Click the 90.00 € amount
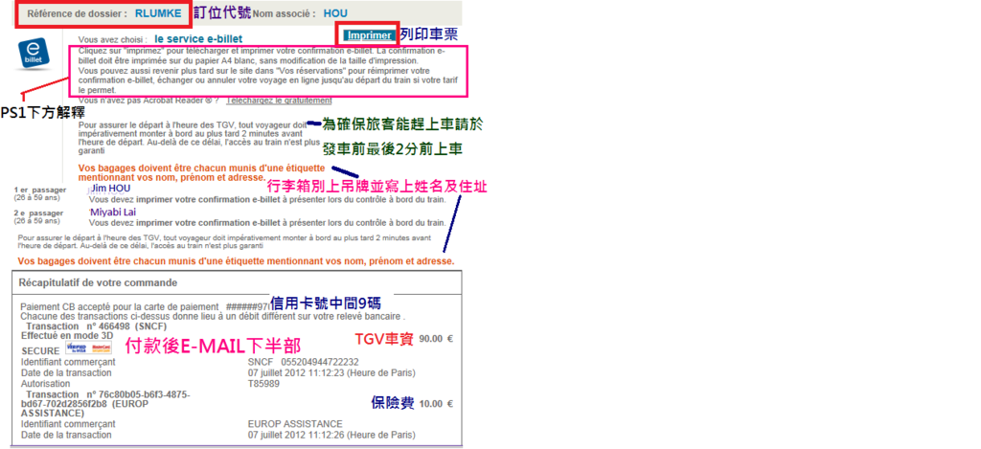The height and width of the screenshot is (449, 981). pos(436,338)
